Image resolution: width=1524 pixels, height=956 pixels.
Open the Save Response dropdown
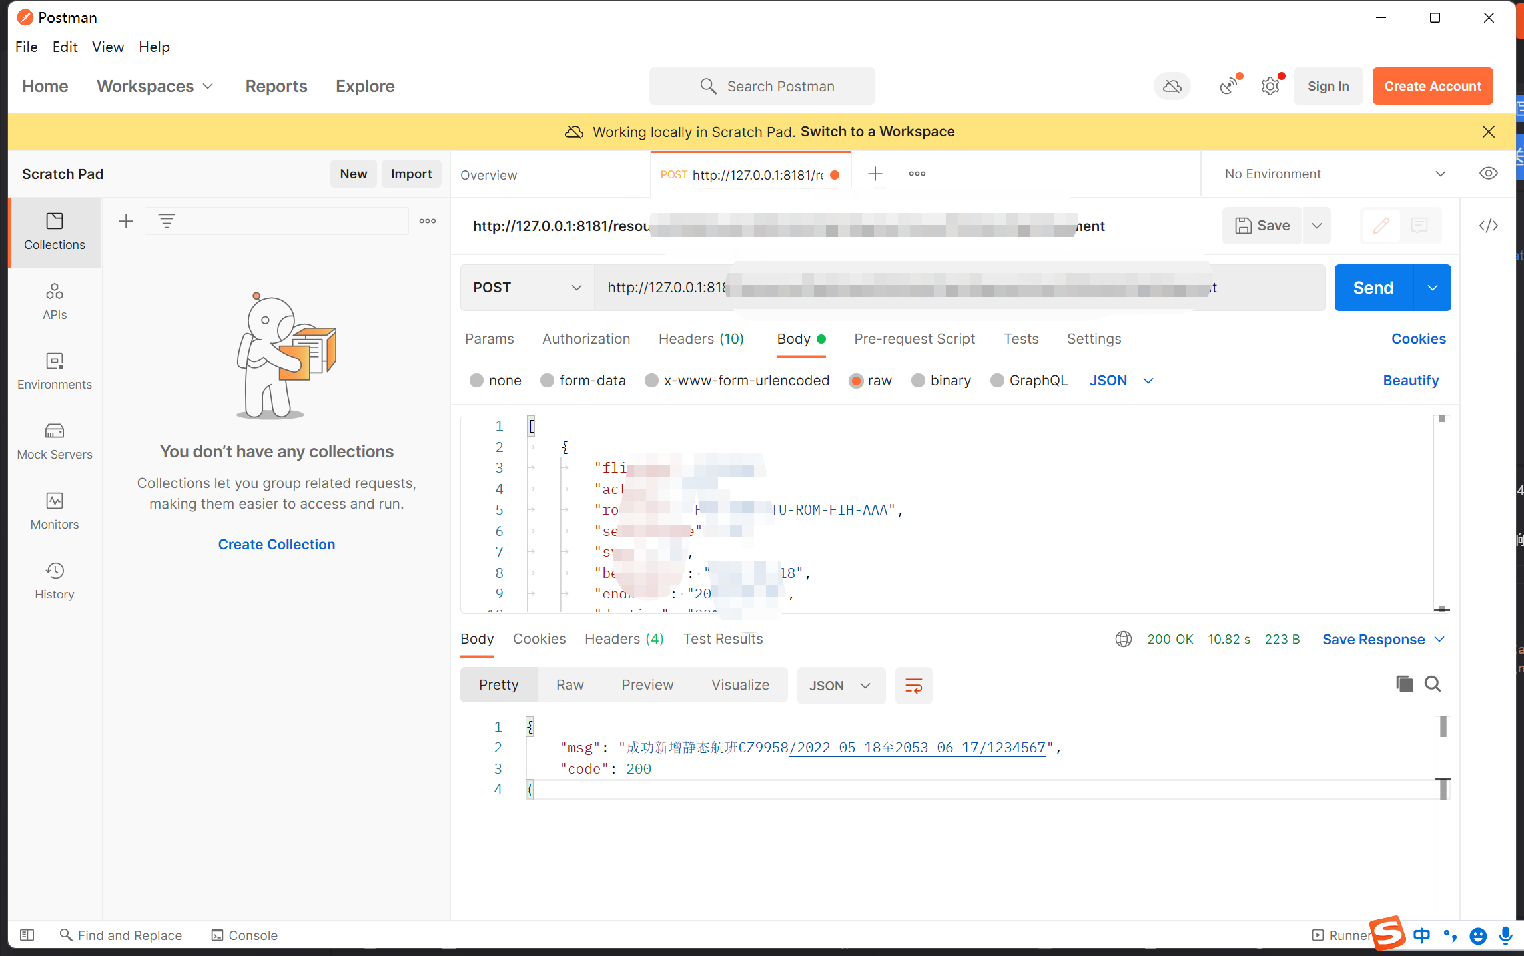pyautogui.click(x=1383, y=639)
